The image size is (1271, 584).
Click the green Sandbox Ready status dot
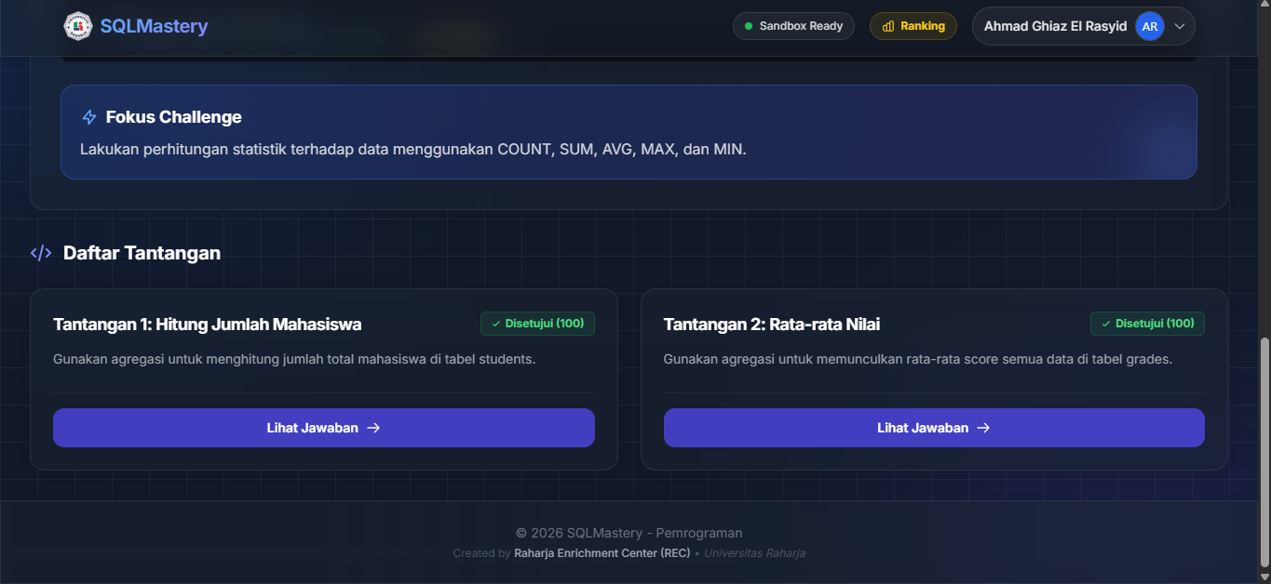748,26
